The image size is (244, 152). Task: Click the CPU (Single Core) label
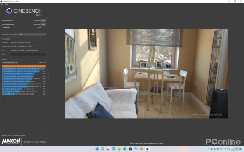[x=8, y=24]
